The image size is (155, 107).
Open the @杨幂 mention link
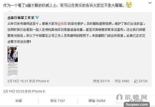tap(62, 24)
